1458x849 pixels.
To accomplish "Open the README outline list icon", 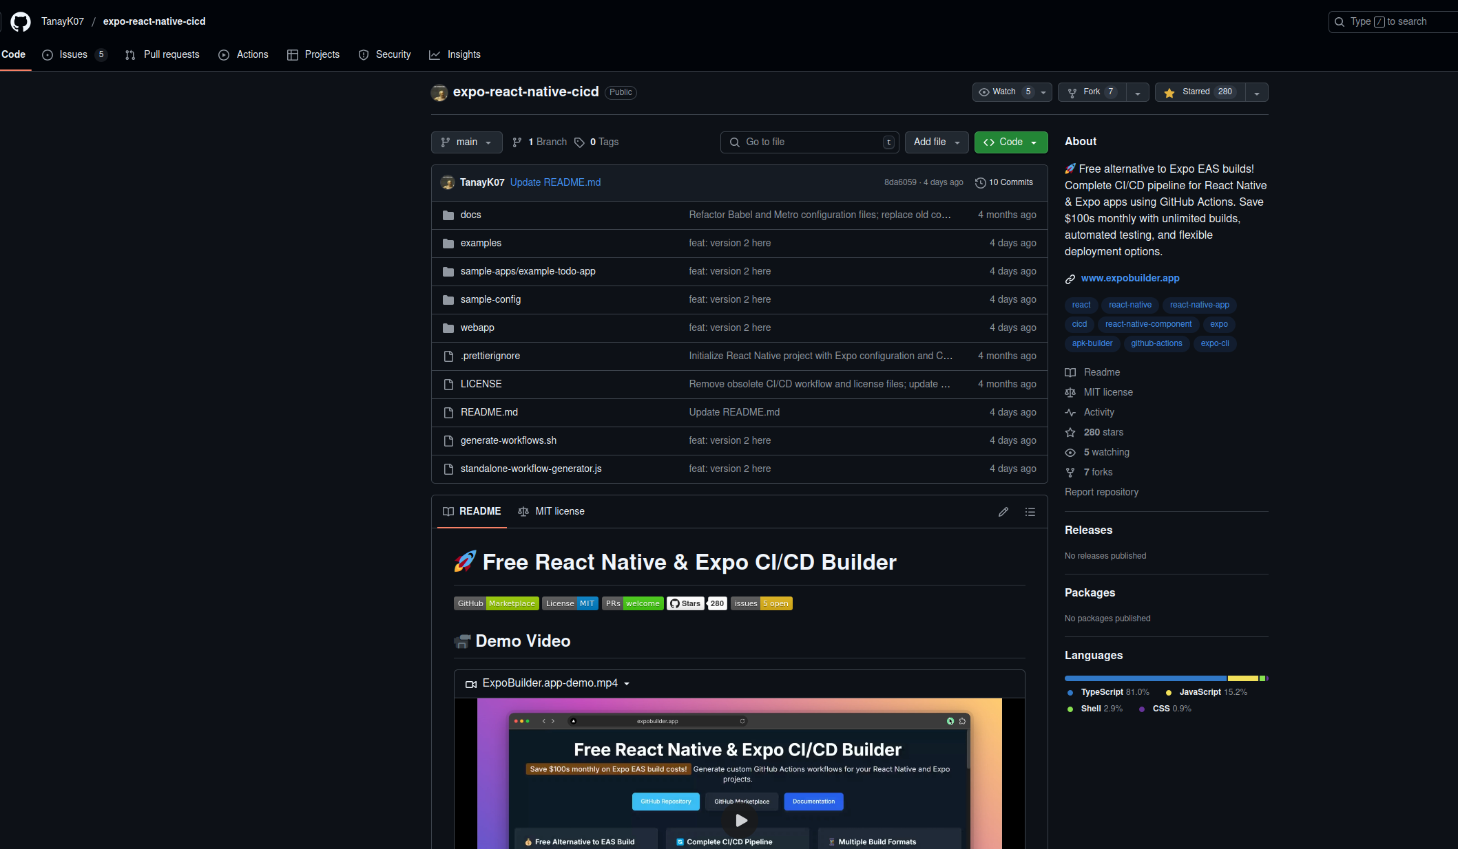I will coord(1030,512).
